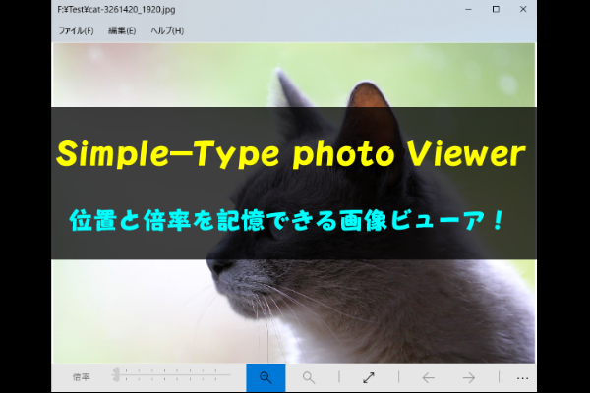Click the yellow Simple-Type photo Viewer title
The width and height of the screenshot is (590, 393).
(291, 154)
